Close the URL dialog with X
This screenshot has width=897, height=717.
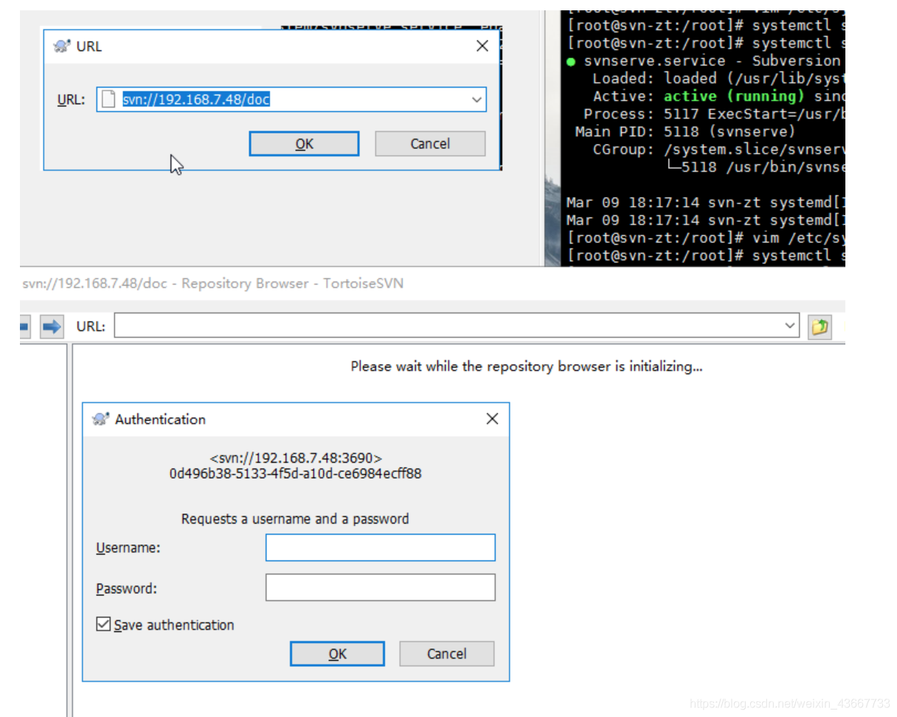(x=482, y=46)
